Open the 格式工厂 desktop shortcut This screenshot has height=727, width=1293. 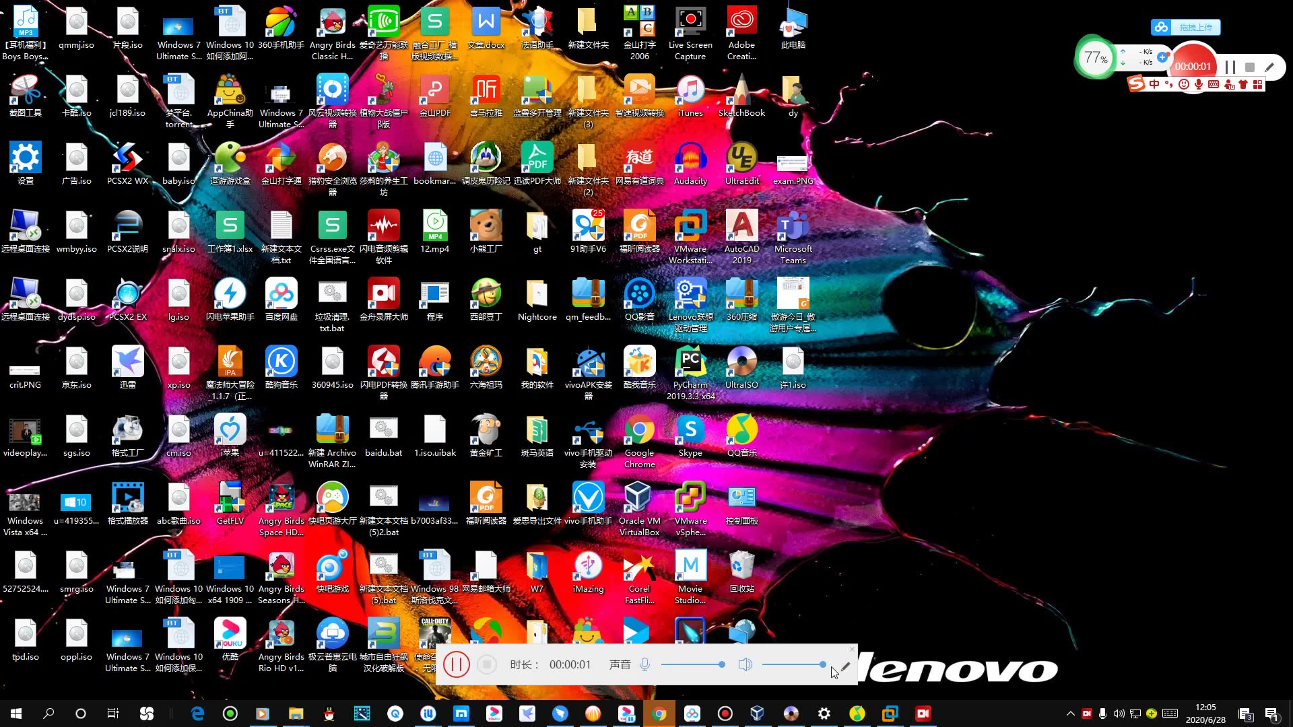[127, 436]
